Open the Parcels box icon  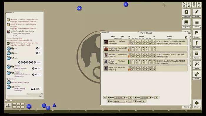tap(197, 54)
